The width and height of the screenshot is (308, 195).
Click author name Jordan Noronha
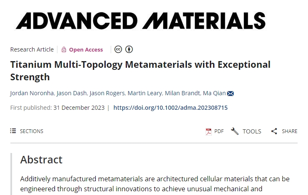pos(32,93)
